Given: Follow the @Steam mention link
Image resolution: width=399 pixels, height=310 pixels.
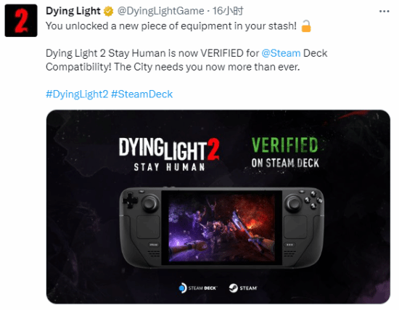Looking at the screenshot, I should [x=281, y=53].
